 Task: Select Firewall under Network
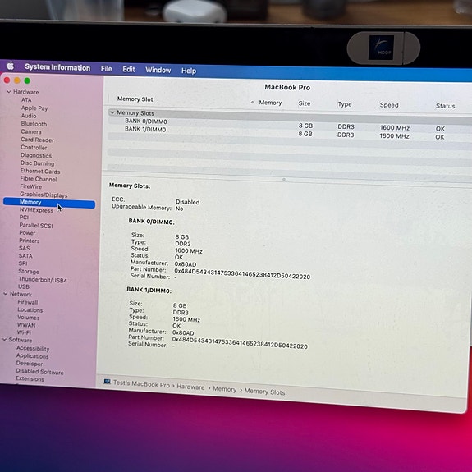(x=28, y=302)
